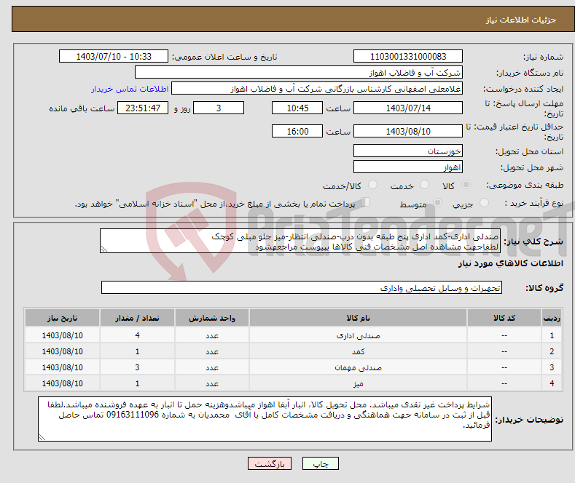
Task: Click the کمد item cell
Action: (358, 351)
